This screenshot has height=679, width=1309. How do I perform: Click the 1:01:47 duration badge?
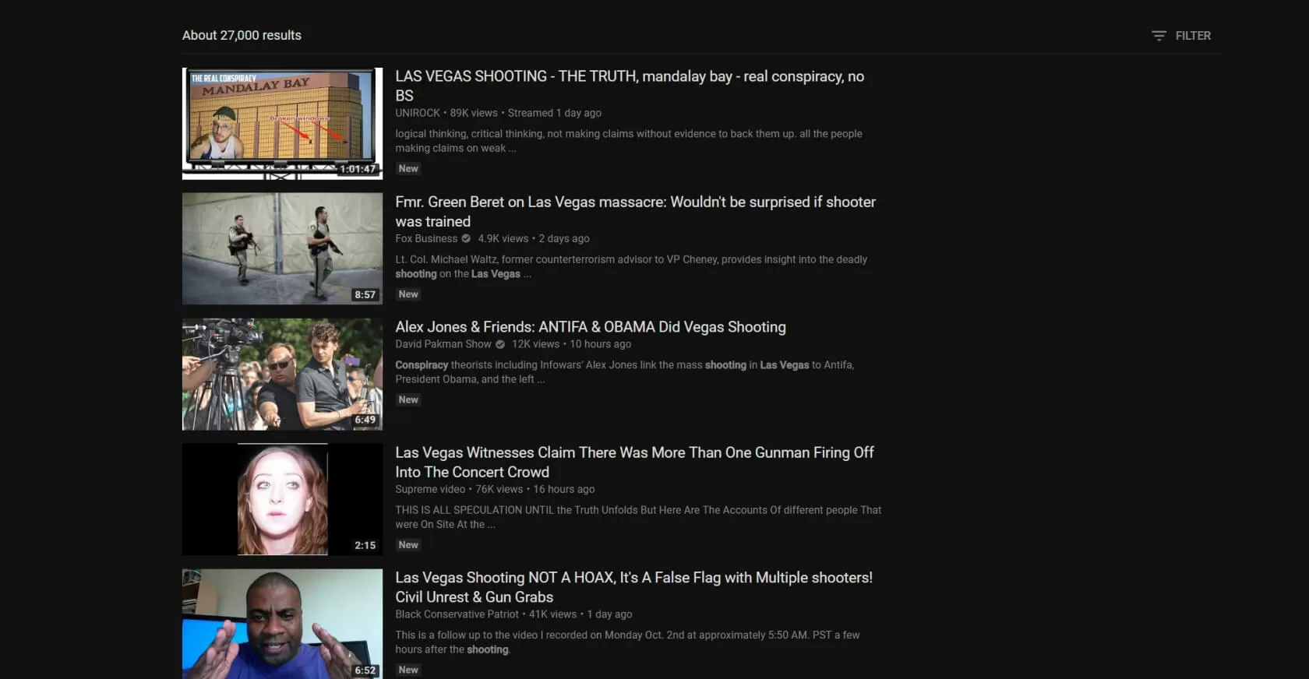[358, 169]
